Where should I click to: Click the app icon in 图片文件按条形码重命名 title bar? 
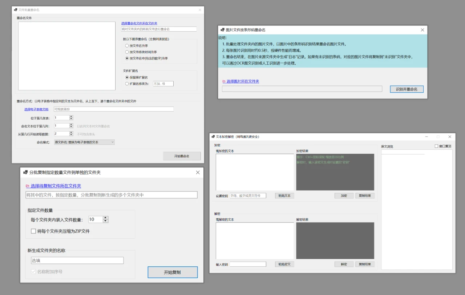[x=222, y=30]
